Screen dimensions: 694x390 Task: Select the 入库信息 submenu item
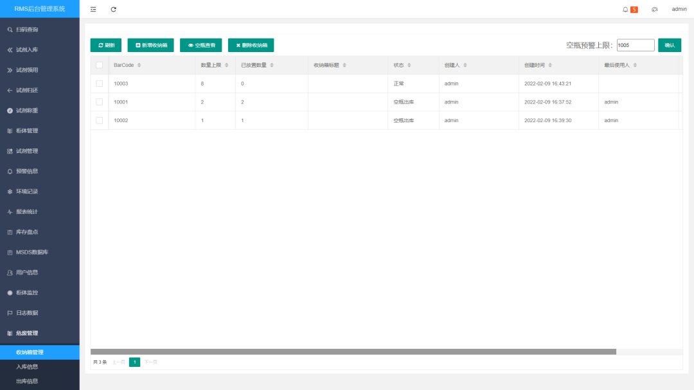click(40, 366)
